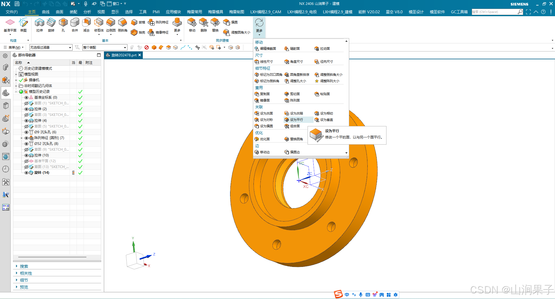Select the 拉伸 (Extrude) tool in ribbon
This screenshot has width=555, height=299.
coord(39,25)
